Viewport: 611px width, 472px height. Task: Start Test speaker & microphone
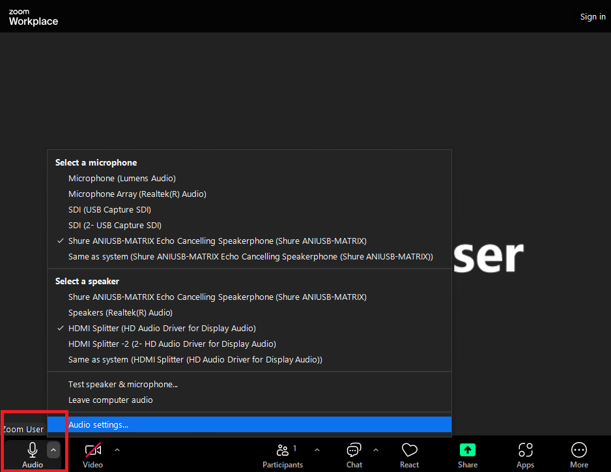[122, 384]
